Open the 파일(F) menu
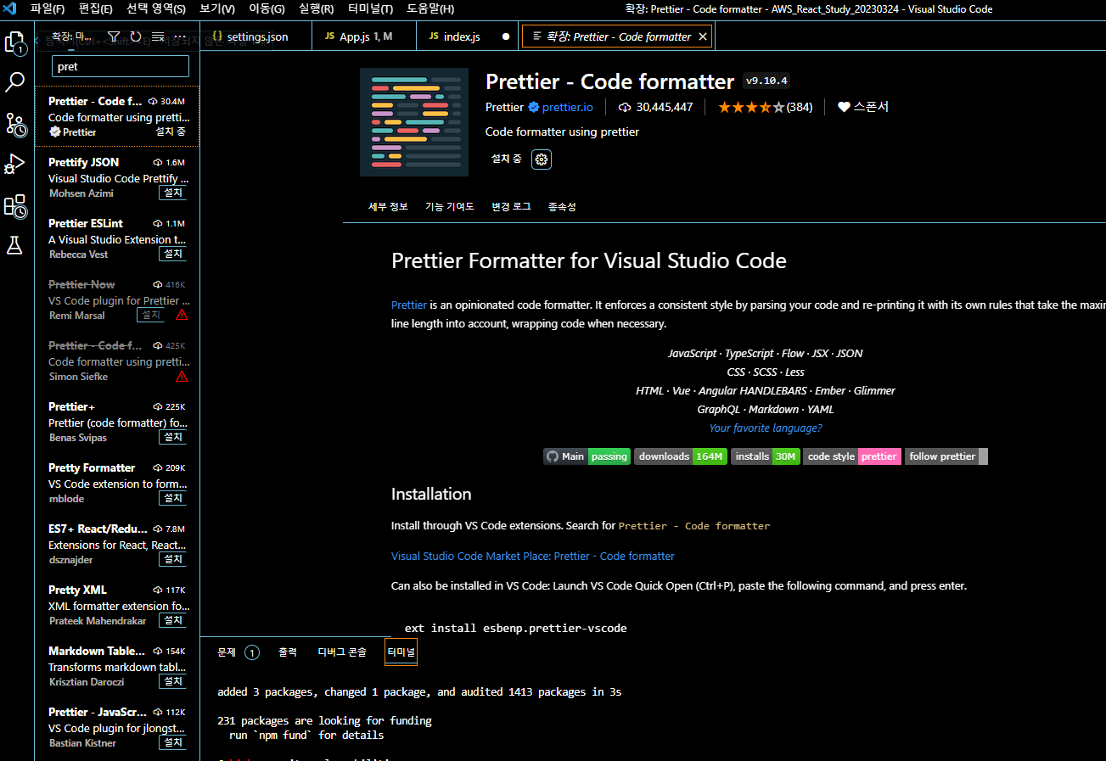The width and height of the screenshot is (1106, 761). pyautogui.click(x=48, y=9)
